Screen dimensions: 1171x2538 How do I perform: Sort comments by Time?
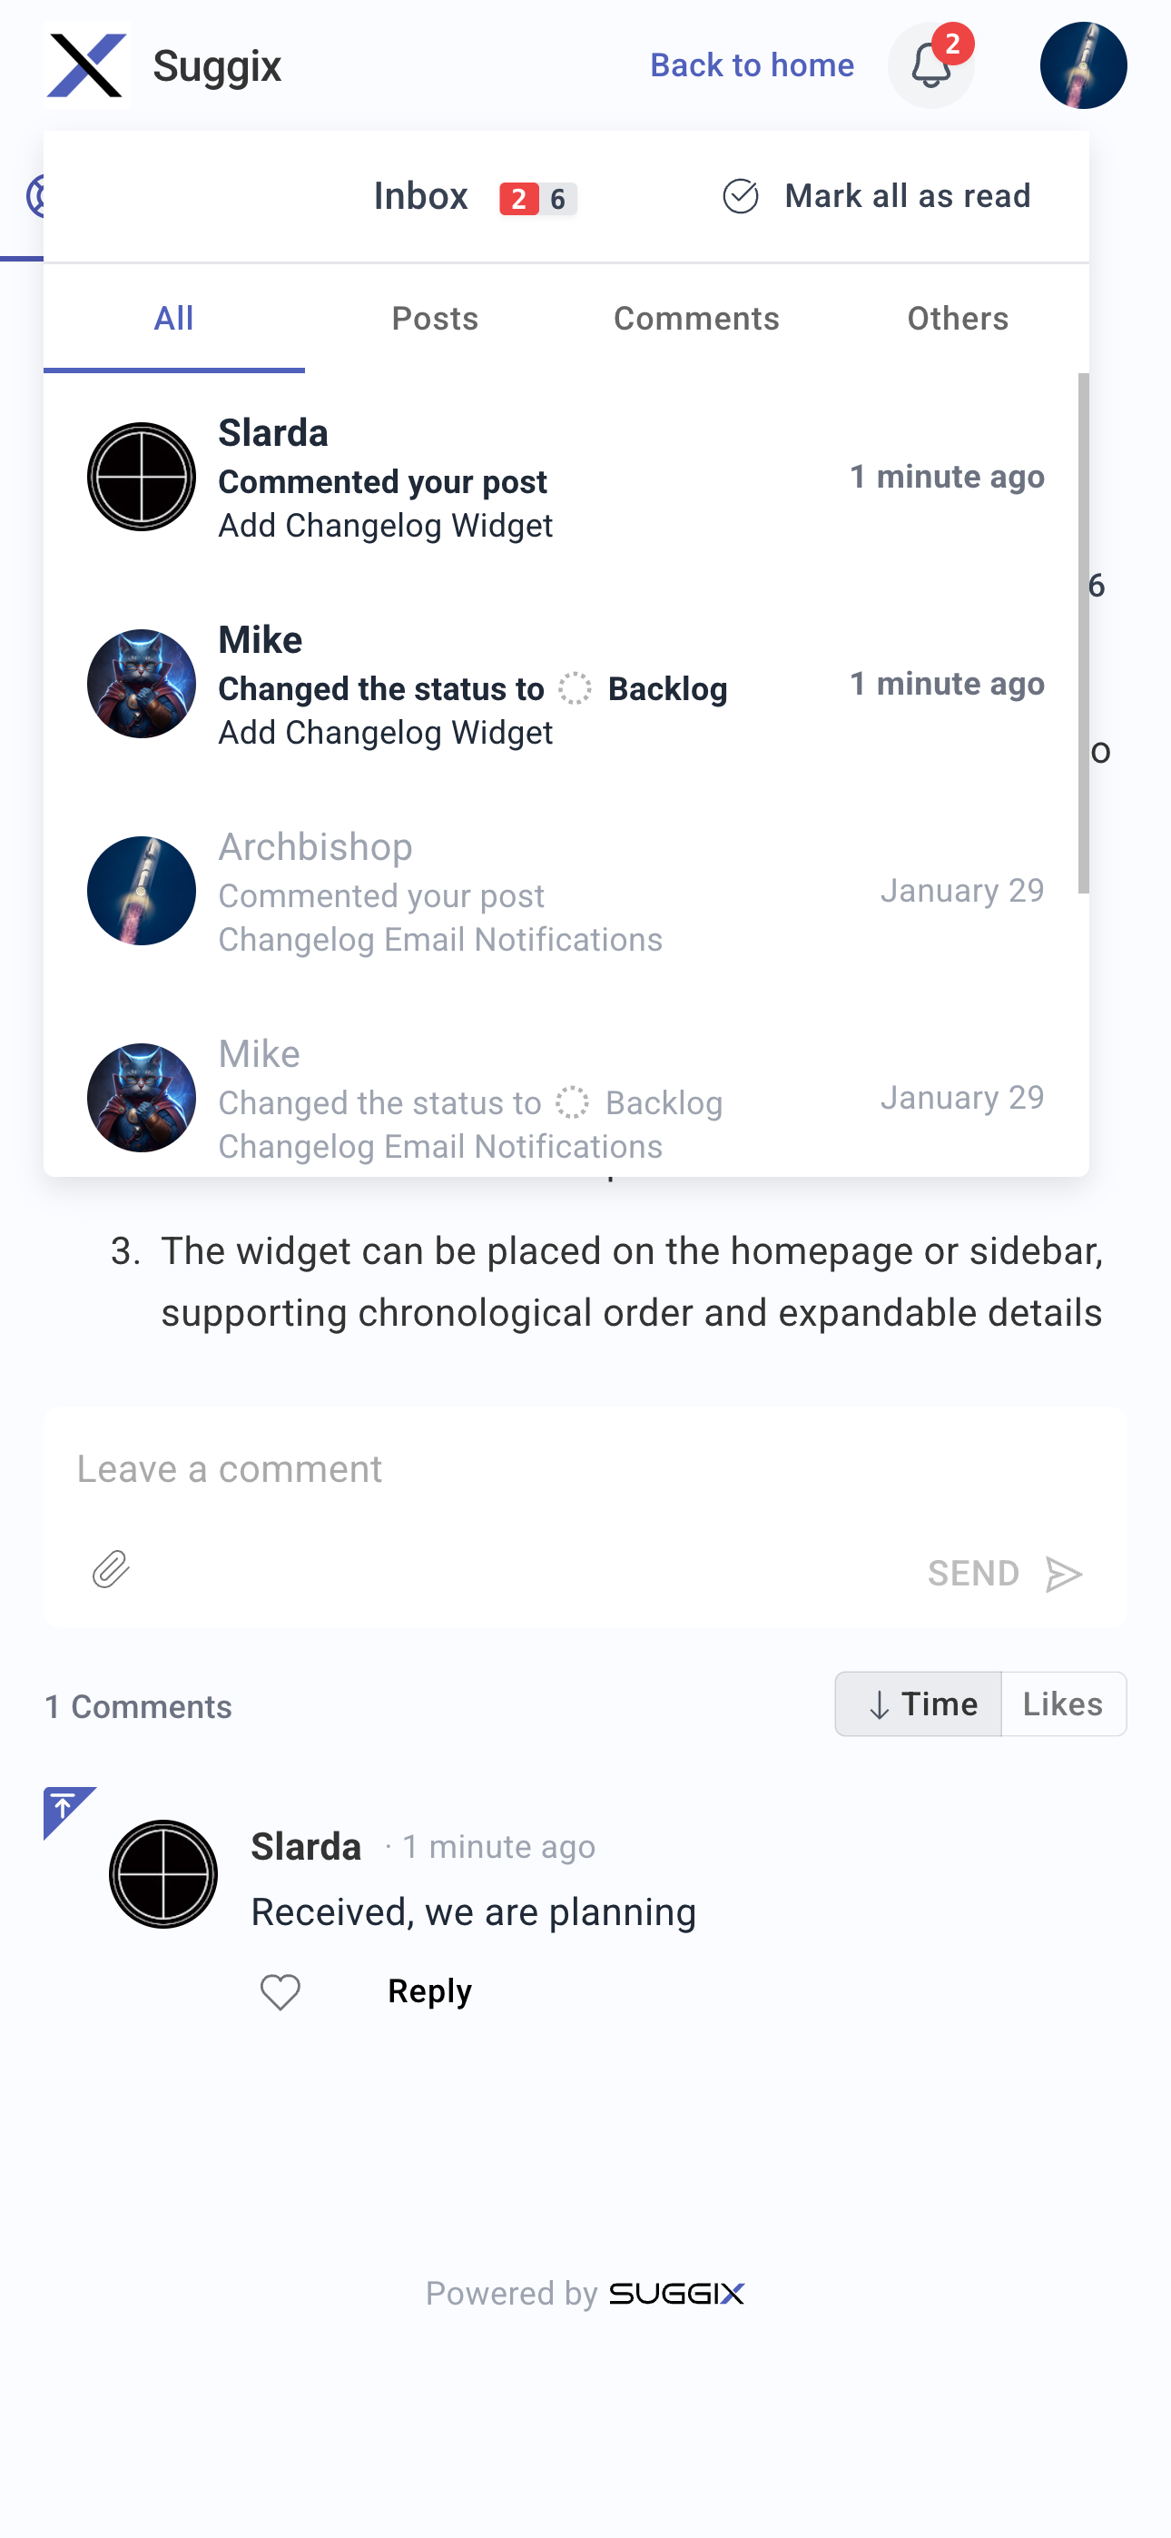tap(918, 1704)
